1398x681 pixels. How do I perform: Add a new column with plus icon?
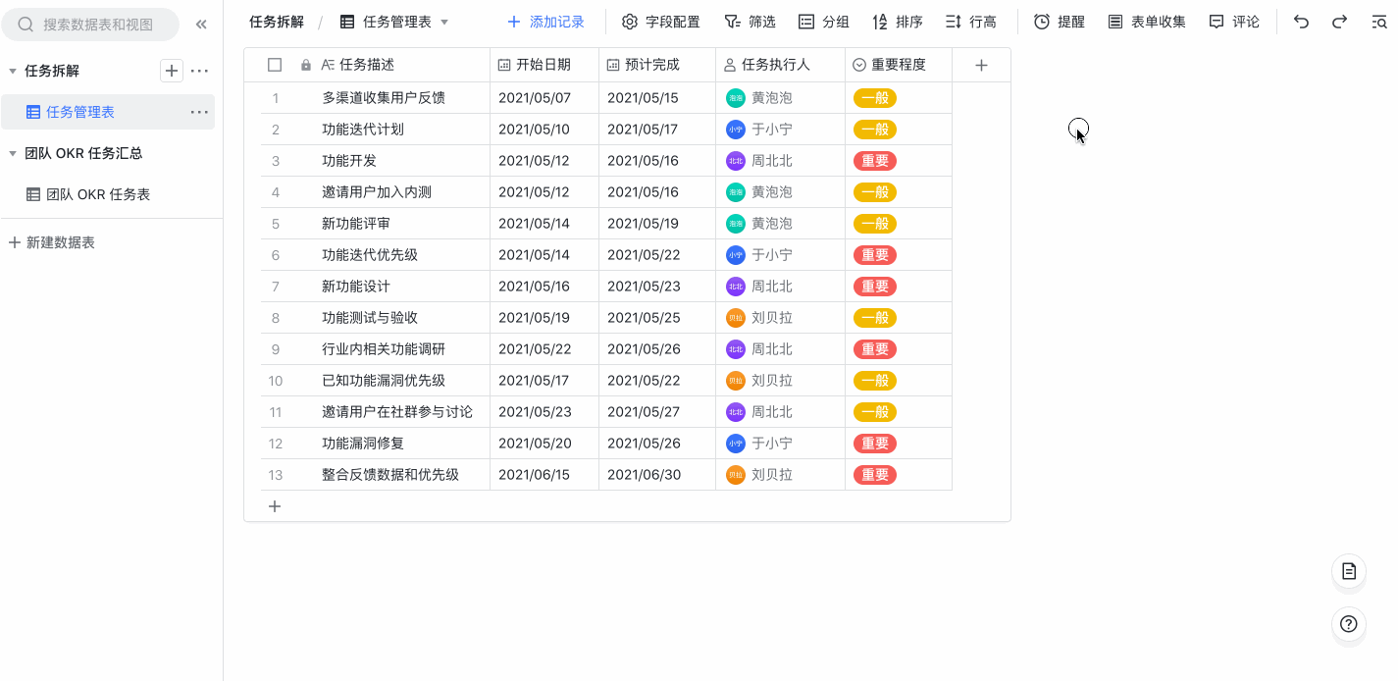coord(981,65)
